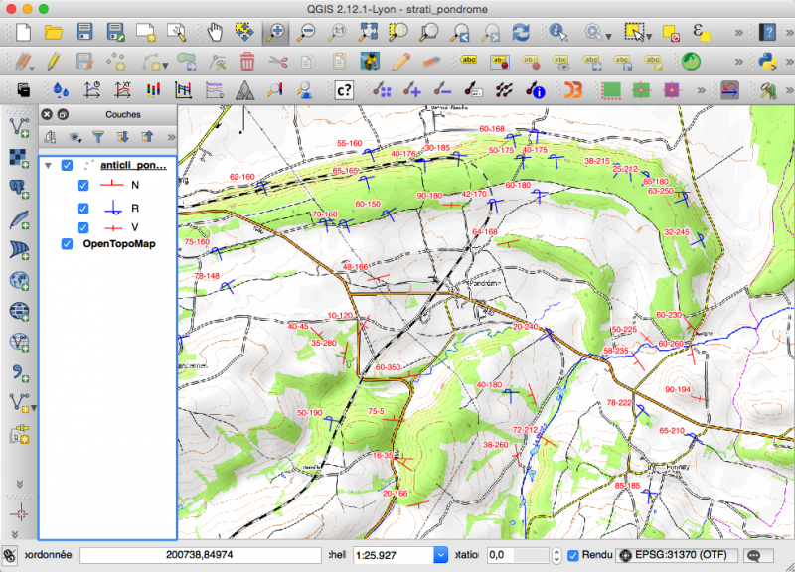The image size is (795, 572).
Task: Click the red trash Delete Selected icon
Action: [247, 62]
